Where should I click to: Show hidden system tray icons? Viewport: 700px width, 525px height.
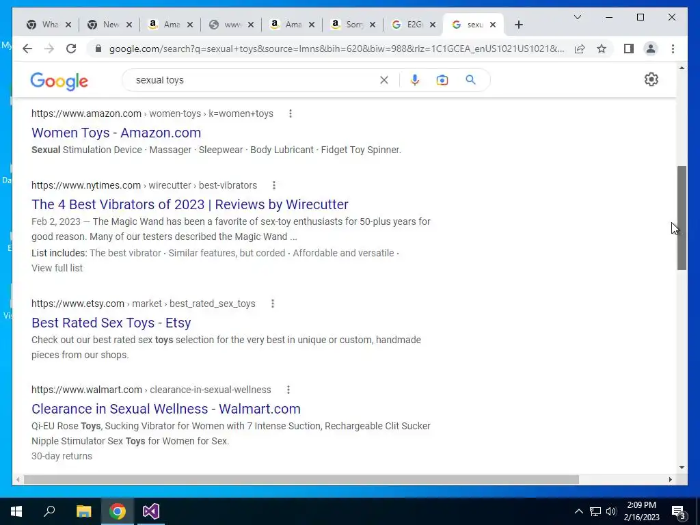(x=578, y=511)
